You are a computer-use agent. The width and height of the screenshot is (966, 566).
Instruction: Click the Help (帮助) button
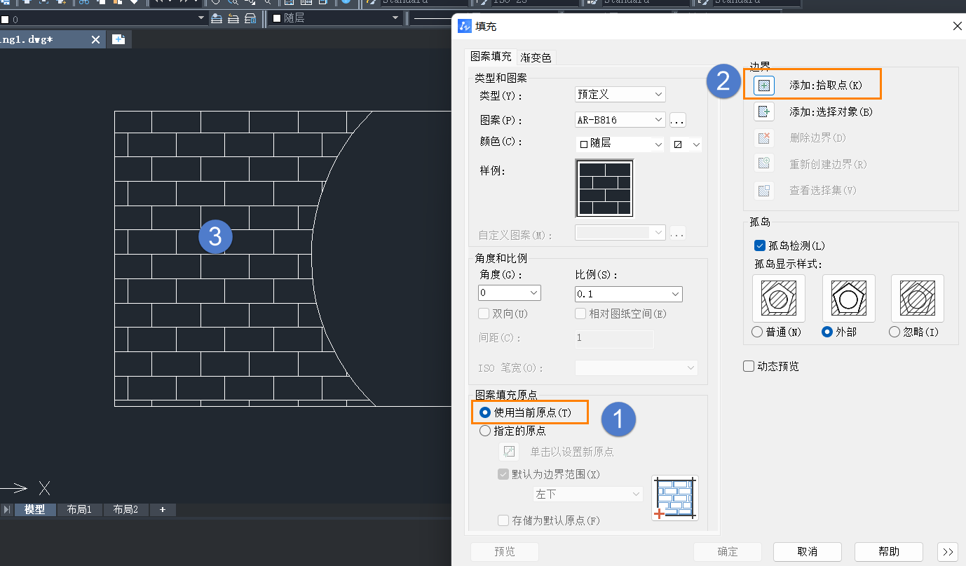(889, 552)
